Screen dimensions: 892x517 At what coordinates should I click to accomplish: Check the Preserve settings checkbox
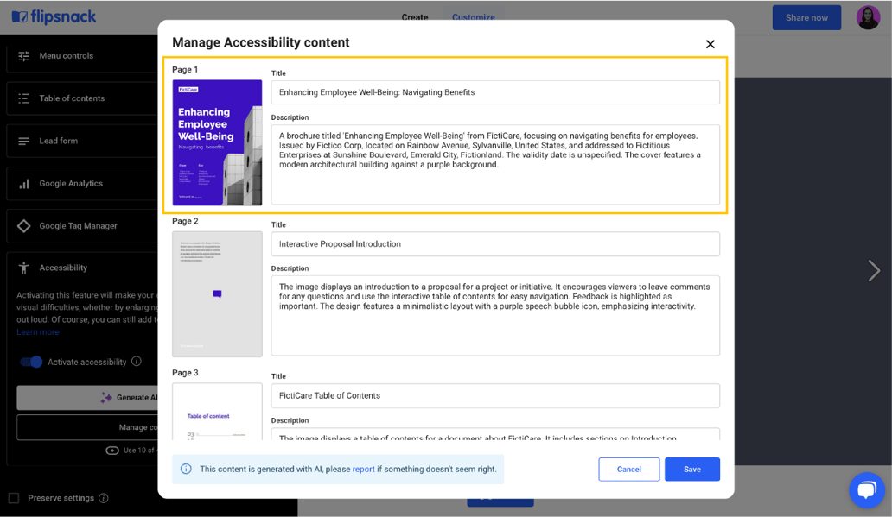(x=14, y=498)
